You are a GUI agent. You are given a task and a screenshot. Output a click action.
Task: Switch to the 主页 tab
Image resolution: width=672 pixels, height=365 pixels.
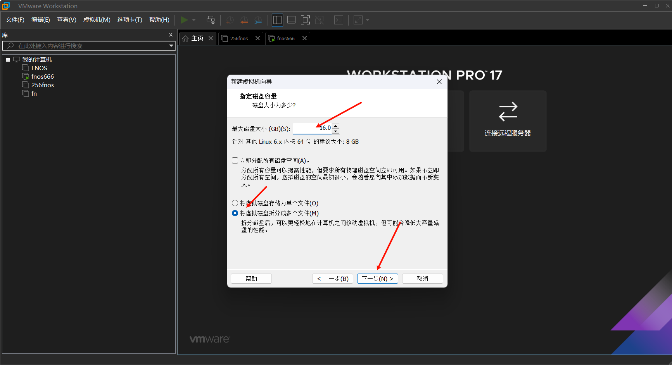(197, 38)
